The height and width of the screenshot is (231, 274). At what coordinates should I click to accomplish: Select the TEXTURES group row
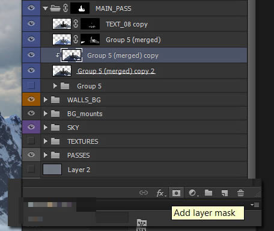[x=144, y=141]
